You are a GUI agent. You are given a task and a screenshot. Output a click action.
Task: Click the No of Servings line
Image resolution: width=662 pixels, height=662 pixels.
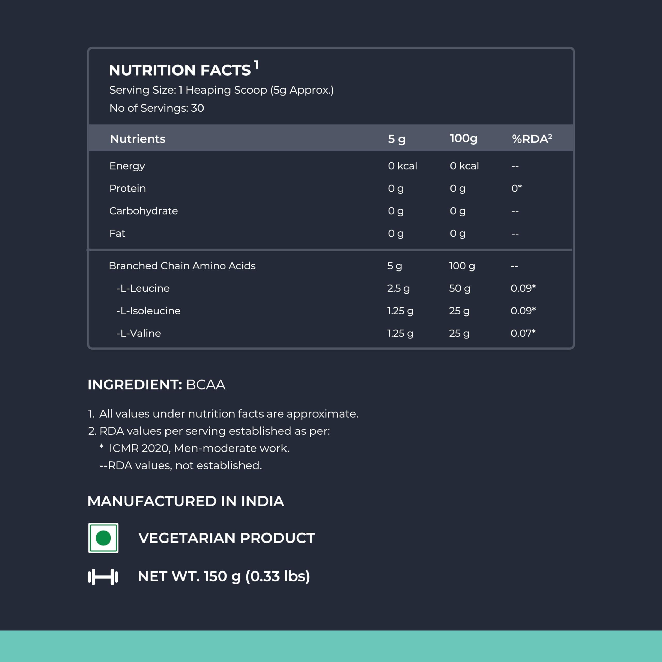157,108
